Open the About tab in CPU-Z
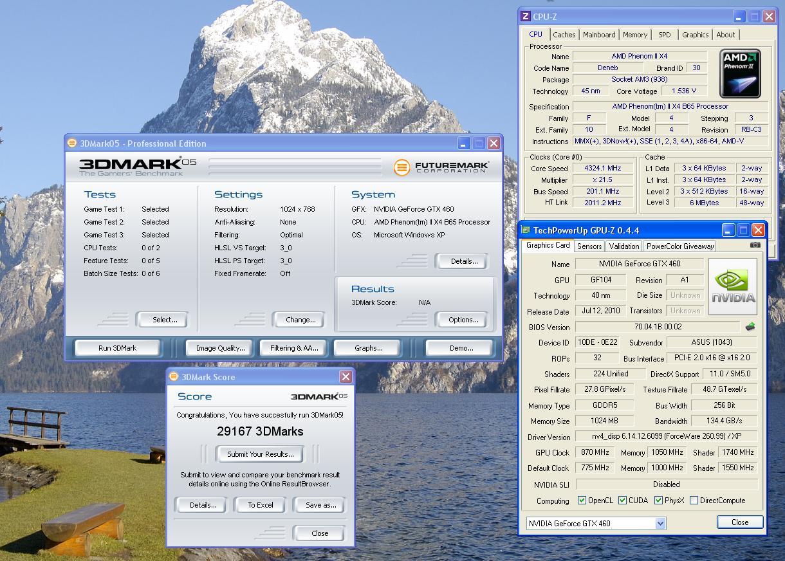The image size is (785, 561). click(726, 35)
